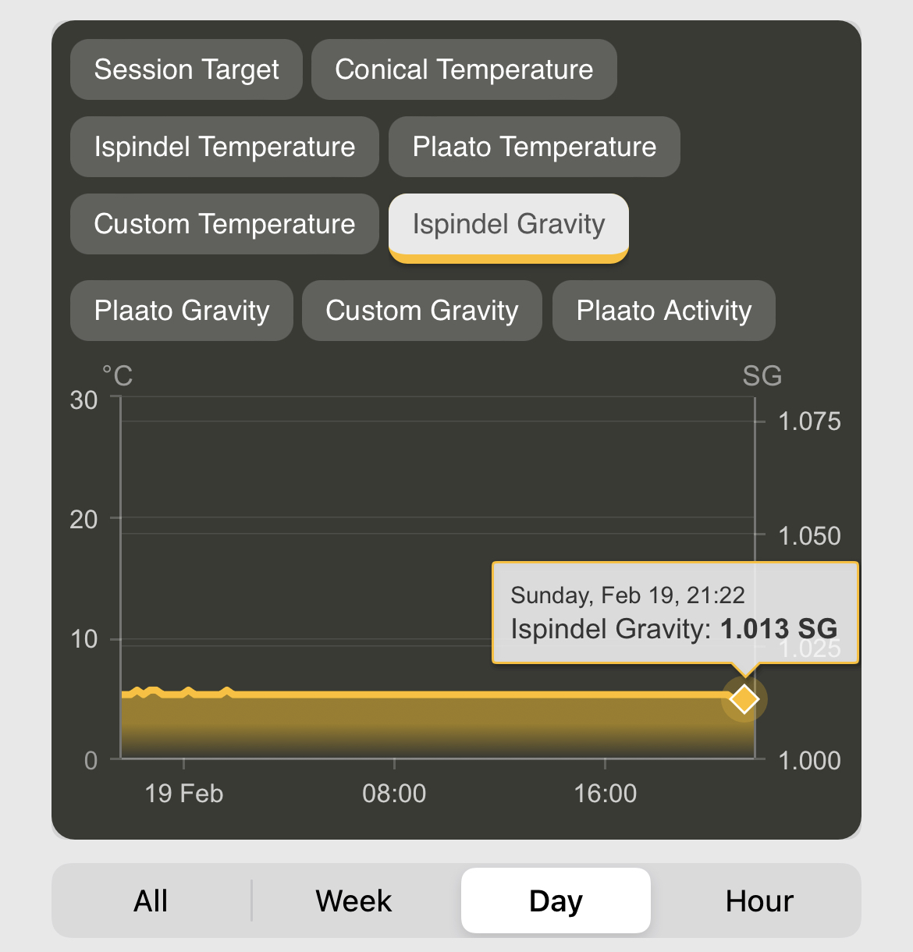Click the 19 Feb x-axis label
Viewport: 913px width, 952px height.
tap(184, 794)
